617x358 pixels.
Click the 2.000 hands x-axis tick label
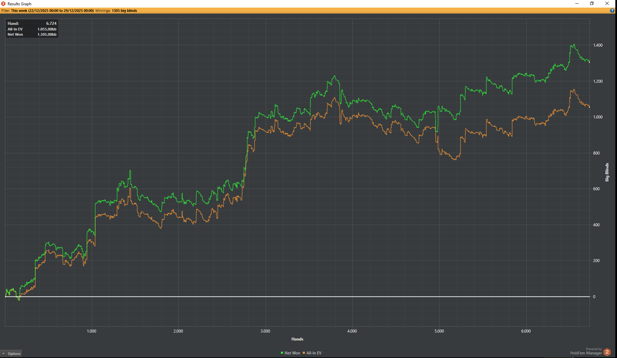coord(179,331)
